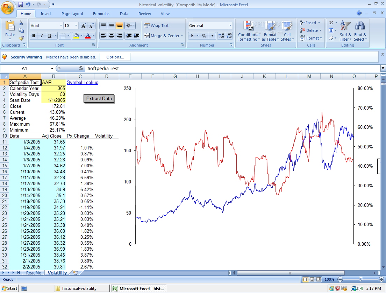Viewport: 386px width, 293px height.
Task: Click the insert function fx icon
Action: coord(80,68)
